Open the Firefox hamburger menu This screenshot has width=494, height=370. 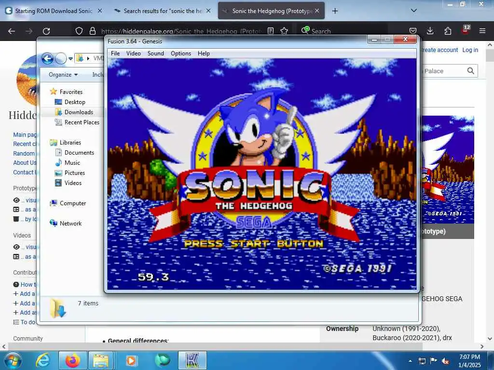(482, 31)
